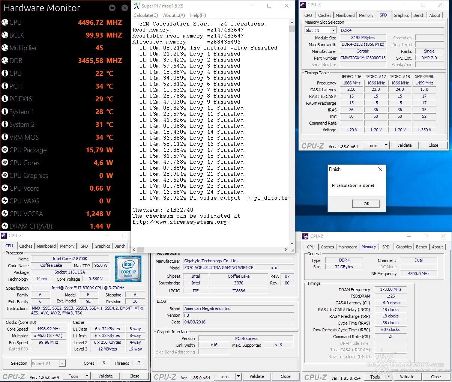The image size is (452, 382).
Task: Click the Multiplier row icon
Action: 5,48
